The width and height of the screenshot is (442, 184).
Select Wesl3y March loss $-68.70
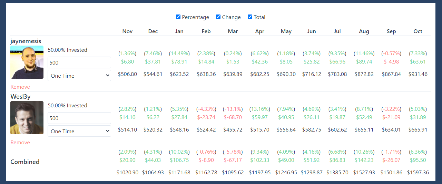tap(233, 117)
